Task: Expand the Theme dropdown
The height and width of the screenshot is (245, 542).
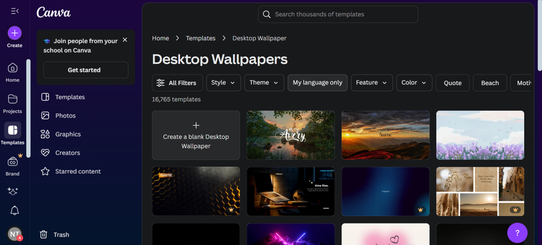Action: 264,83
